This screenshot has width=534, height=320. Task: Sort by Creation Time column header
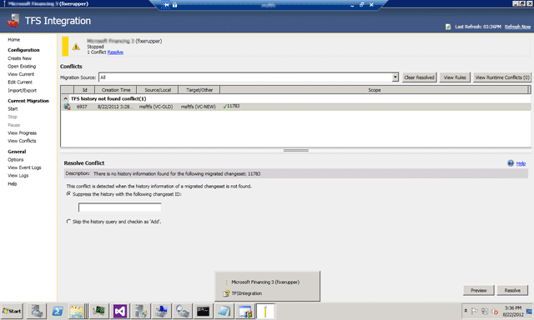[116, 90]
